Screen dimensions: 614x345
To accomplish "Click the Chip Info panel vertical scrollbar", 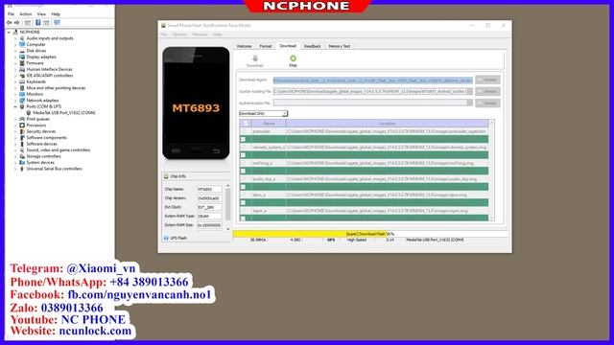I will click(228, 207).
